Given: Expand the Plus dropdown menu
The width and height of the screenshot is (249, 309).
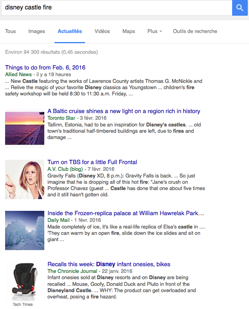Looking at the screenshot, I should coord(155,31).
